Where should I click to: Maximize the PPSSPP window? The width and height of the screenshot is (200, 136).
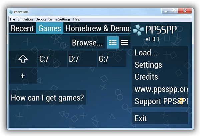coord(174,11)
